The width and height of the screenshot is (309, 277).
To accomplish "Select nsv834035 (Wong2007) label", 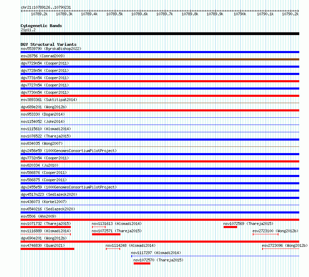I will click(42, 143).
